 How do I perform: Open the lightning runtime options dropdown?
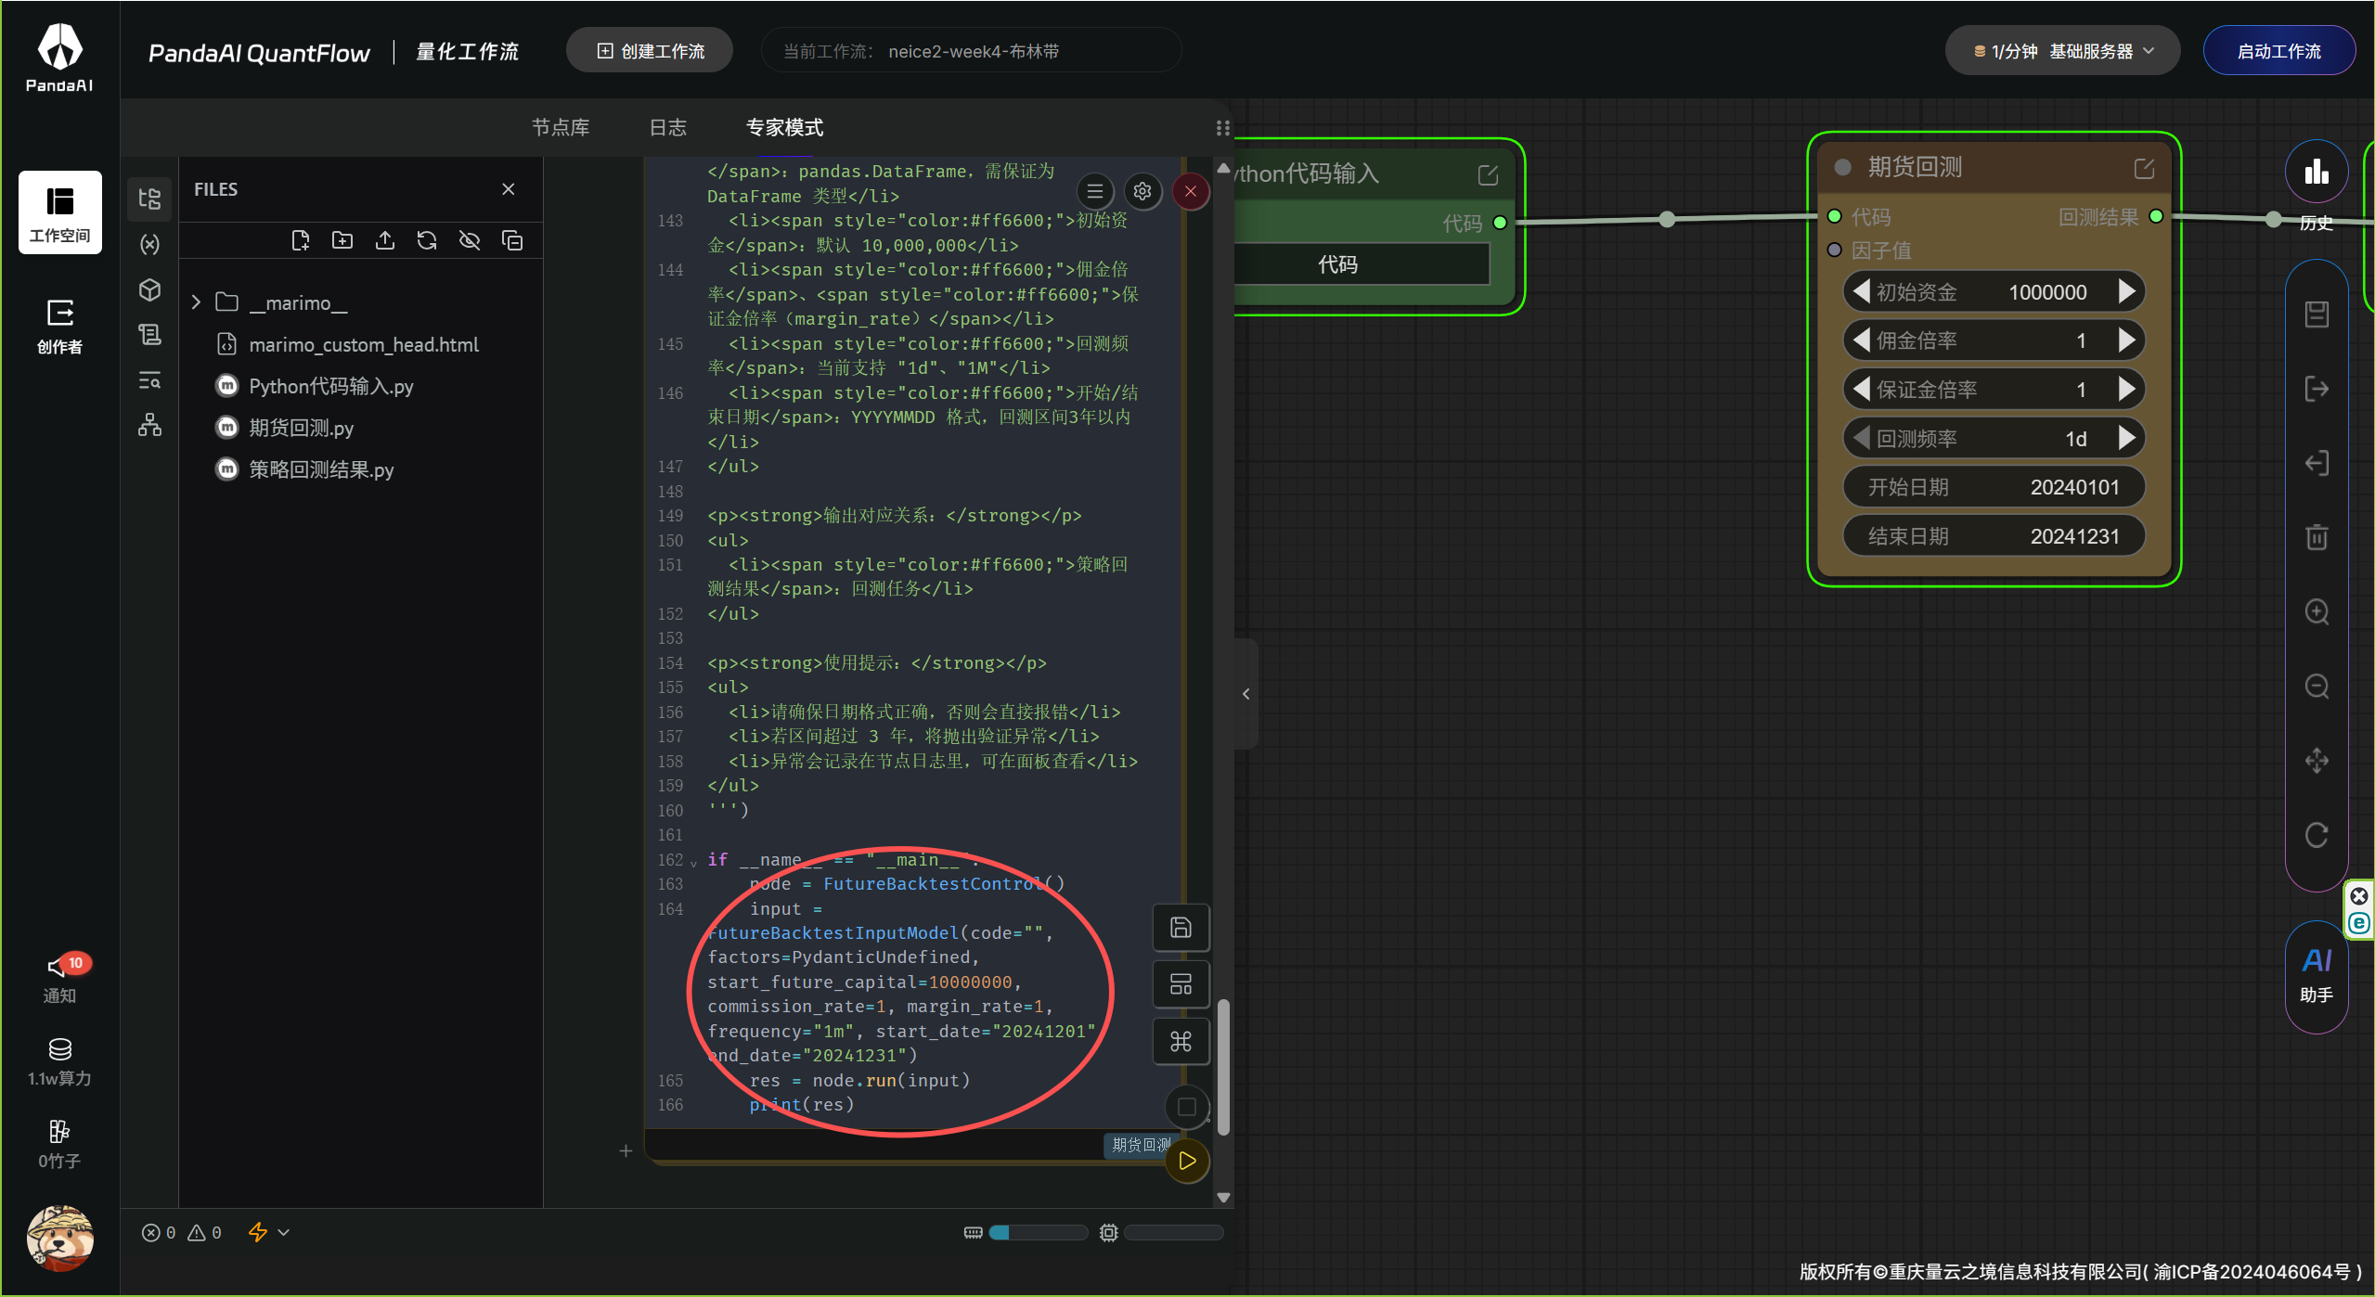tap(268, 1232)
